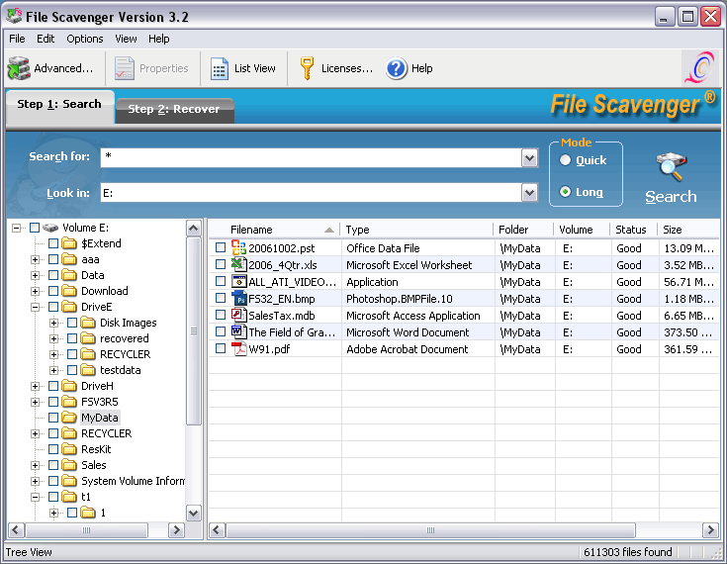Expand the Download folder tree node

36,291
